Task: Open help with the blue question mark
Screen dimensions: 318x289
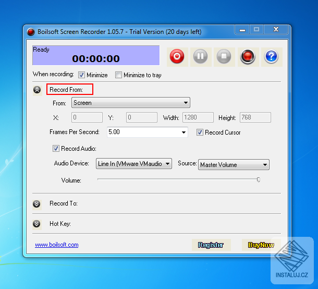Action: (272, 57)
